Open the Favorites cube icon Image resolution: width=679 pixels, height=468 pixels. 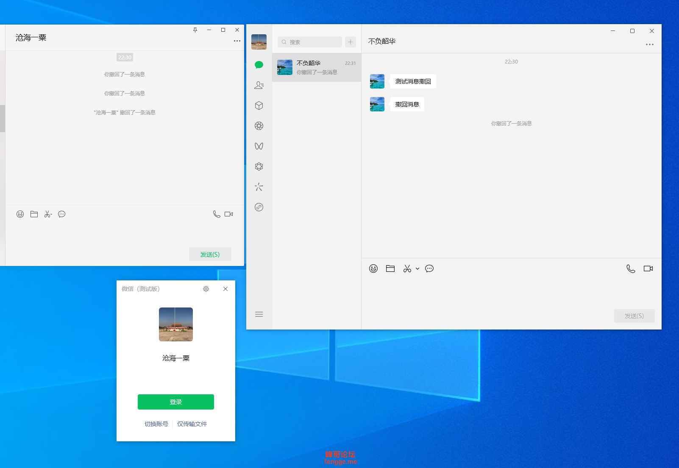coord(259,105)
